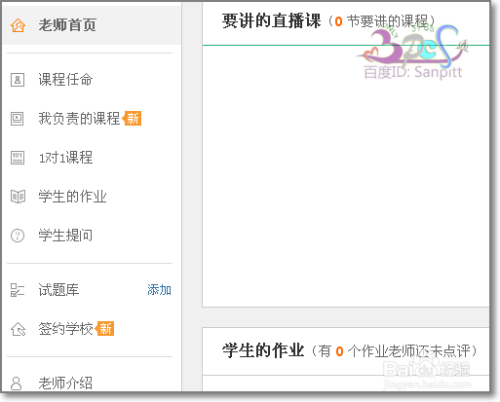Click the orange house icon beside 老师首页
This screenshot has width=500, height=402.
tap(18, 25)
